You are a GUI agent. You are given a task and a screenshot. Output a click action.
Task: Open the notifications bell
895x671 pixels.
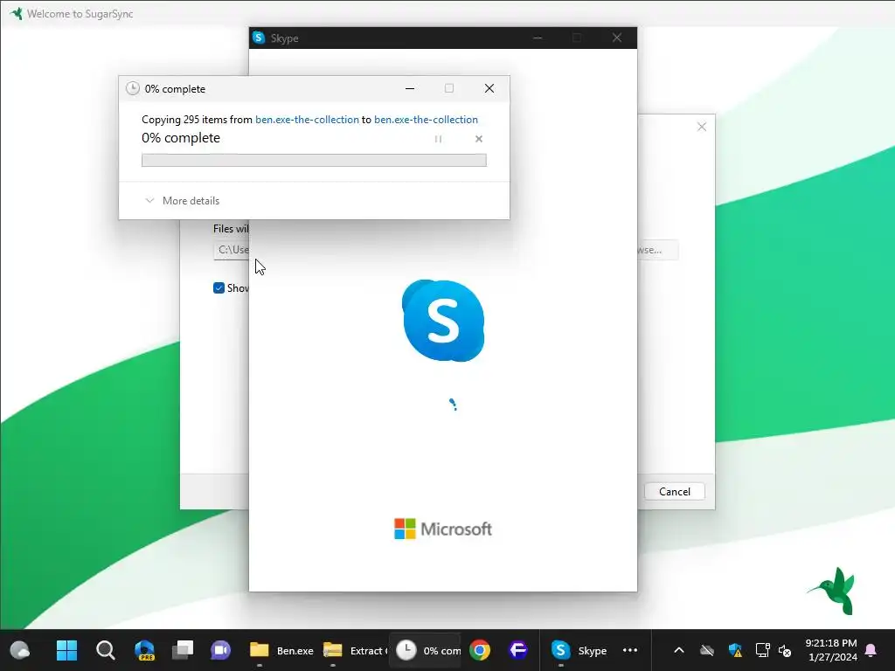[x=871, y=650]
